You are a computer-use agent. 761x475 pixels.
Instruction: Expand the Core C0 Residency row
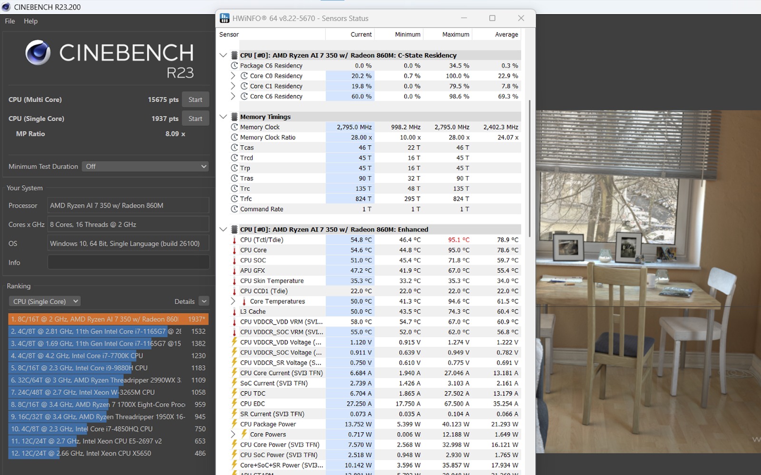pos(233,76)
